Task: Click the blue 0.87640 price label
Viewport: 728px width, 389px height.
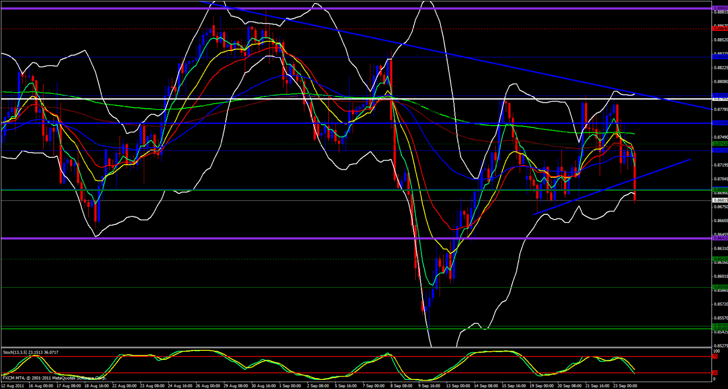Action: pos(720,123)
